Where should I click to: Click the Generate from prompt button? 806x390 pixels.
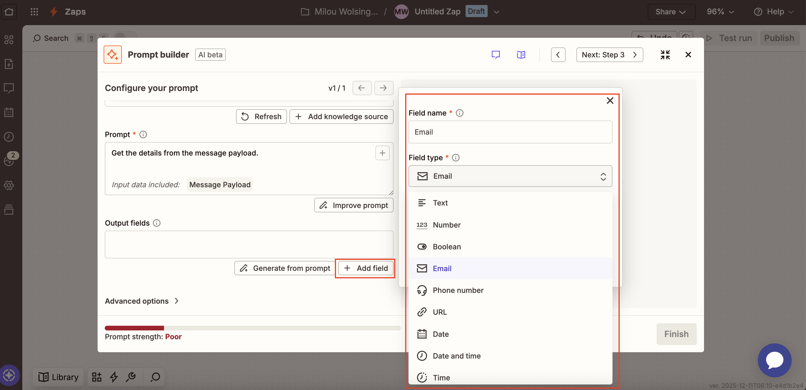click(x=284, y=268)
